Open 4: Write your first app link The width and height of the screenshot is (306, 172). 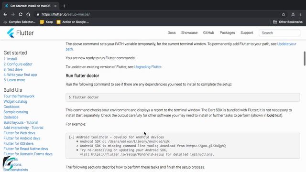20,75
